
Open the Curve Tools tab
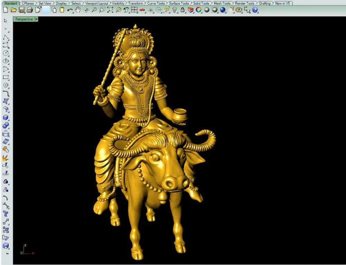(x=156, y=3)
